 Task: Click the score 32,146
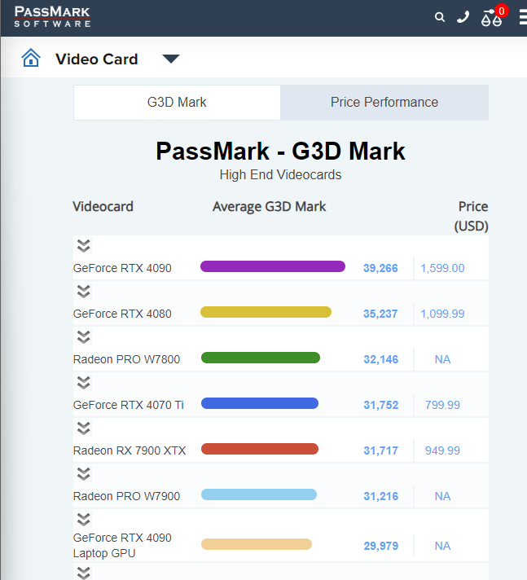[x=381, y=359]
